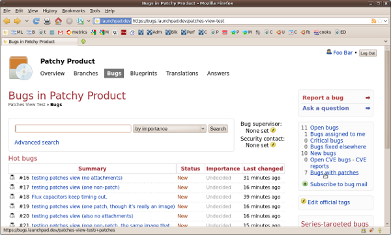
Task: Open the Advanced search link
Action: (36, 143)
